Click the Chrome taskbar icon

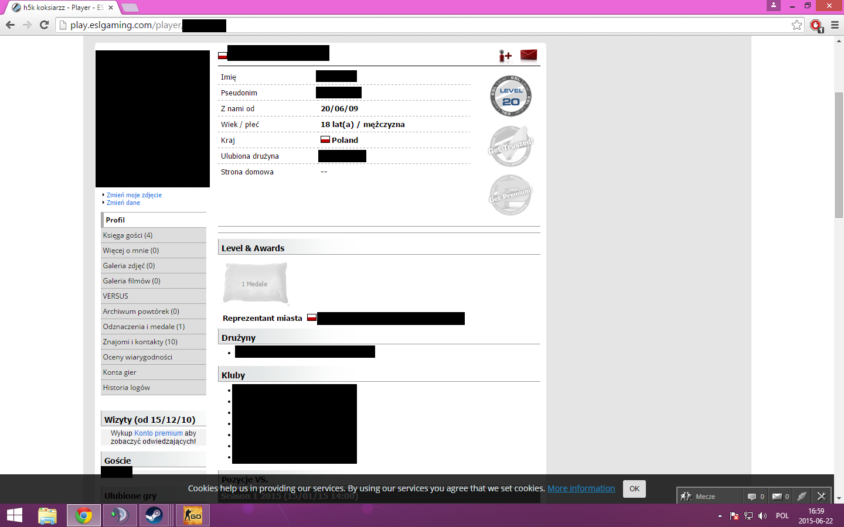click(x=84, y=515)
